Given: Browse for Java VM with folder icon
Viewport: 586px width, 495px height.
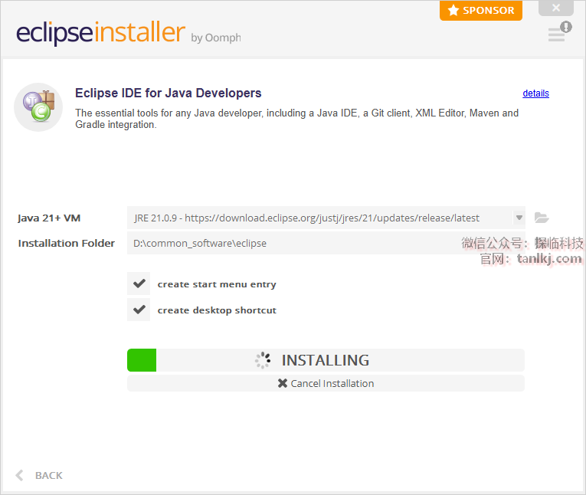Looking at the screenshot, I should (541, 218).
